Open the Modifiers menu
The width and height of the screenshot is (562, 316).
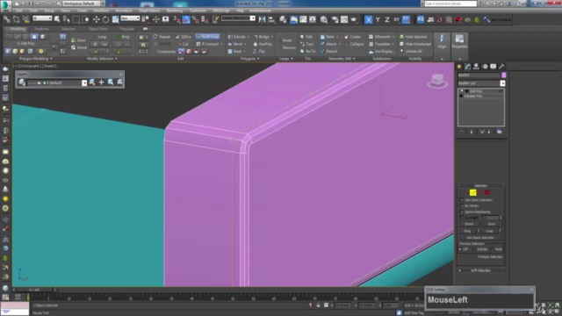(x=102, y=11)
